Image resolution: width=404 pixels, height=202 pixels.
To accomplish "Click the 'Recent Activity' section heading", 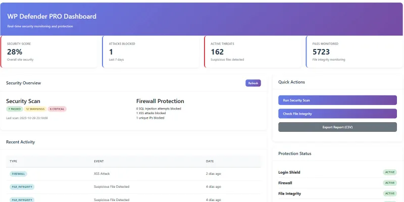I will click(20, 142).
